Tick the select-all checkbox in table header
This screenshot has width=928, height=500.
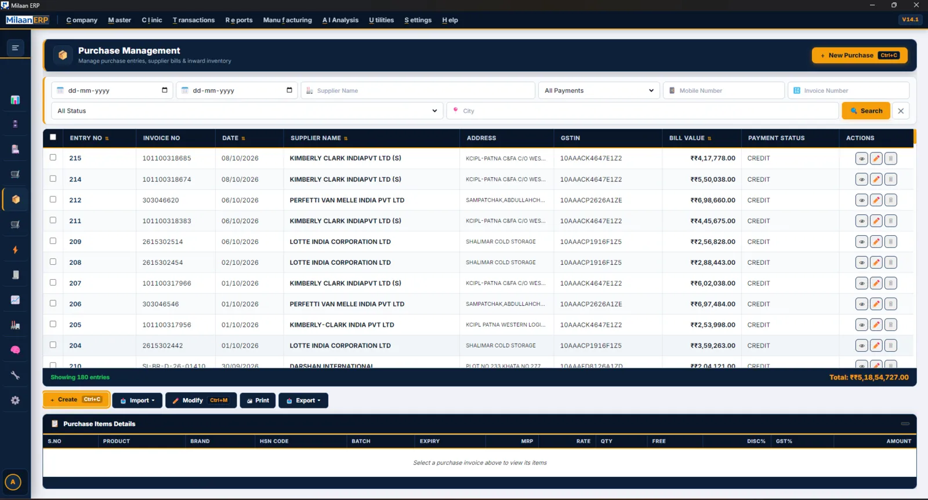click(53, 137)
